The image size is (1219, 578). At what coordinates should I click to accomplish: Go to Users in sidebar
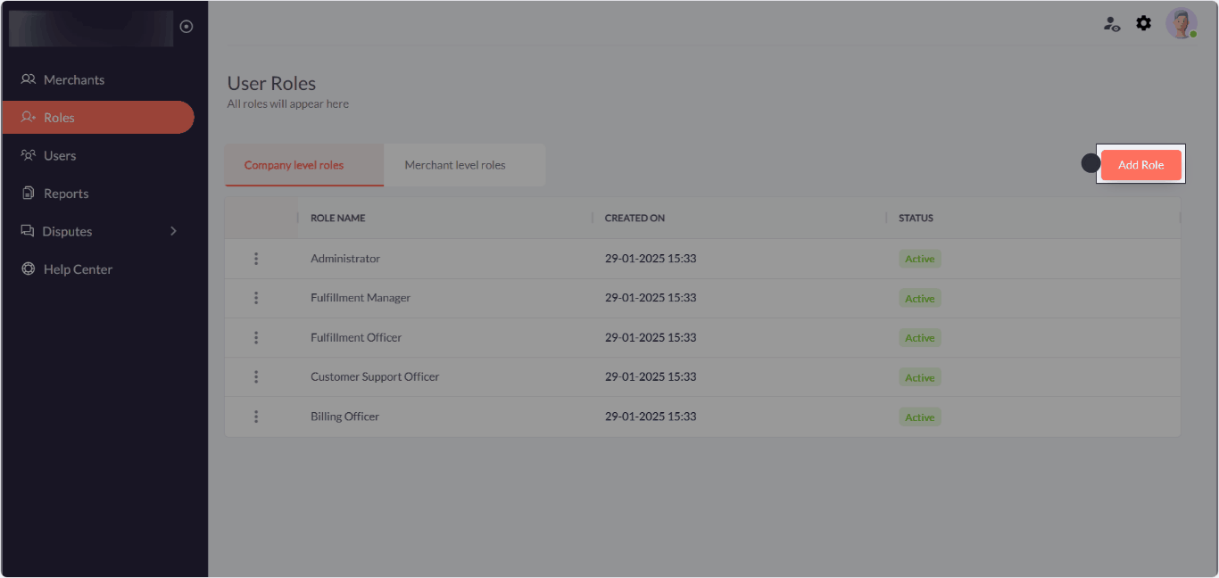pos(98,155)
